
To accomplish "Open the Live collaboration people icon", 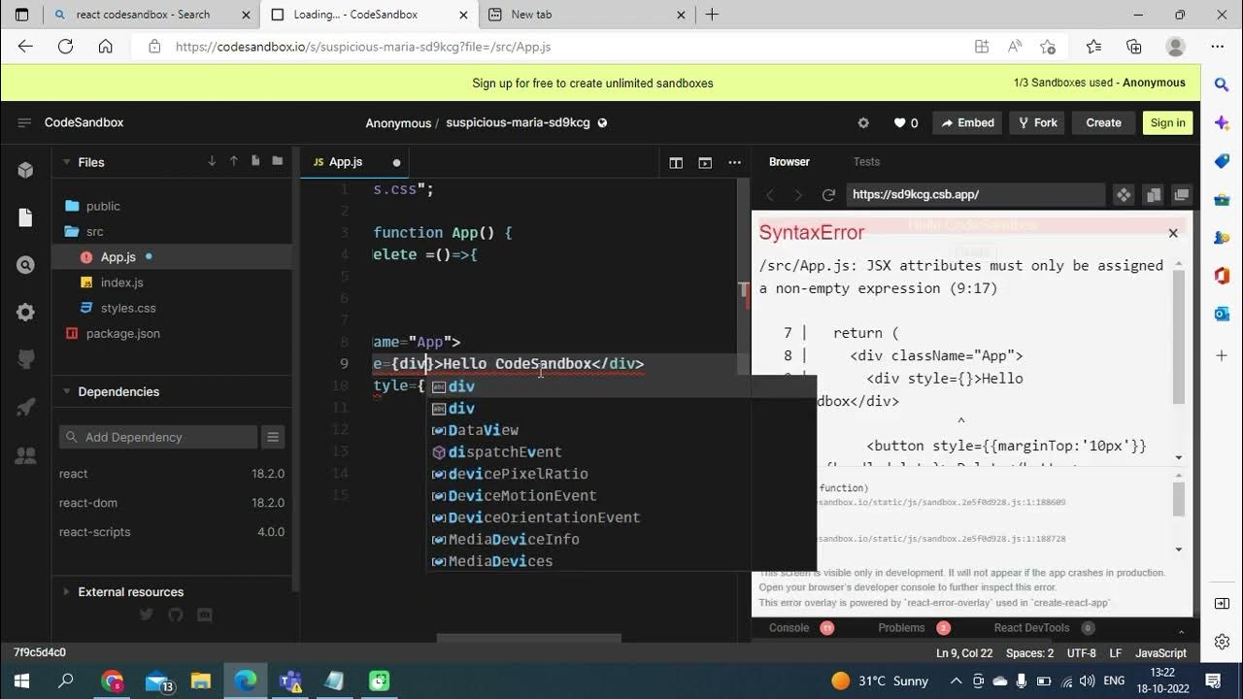I will pyautogui.click(x=26, y=454).
